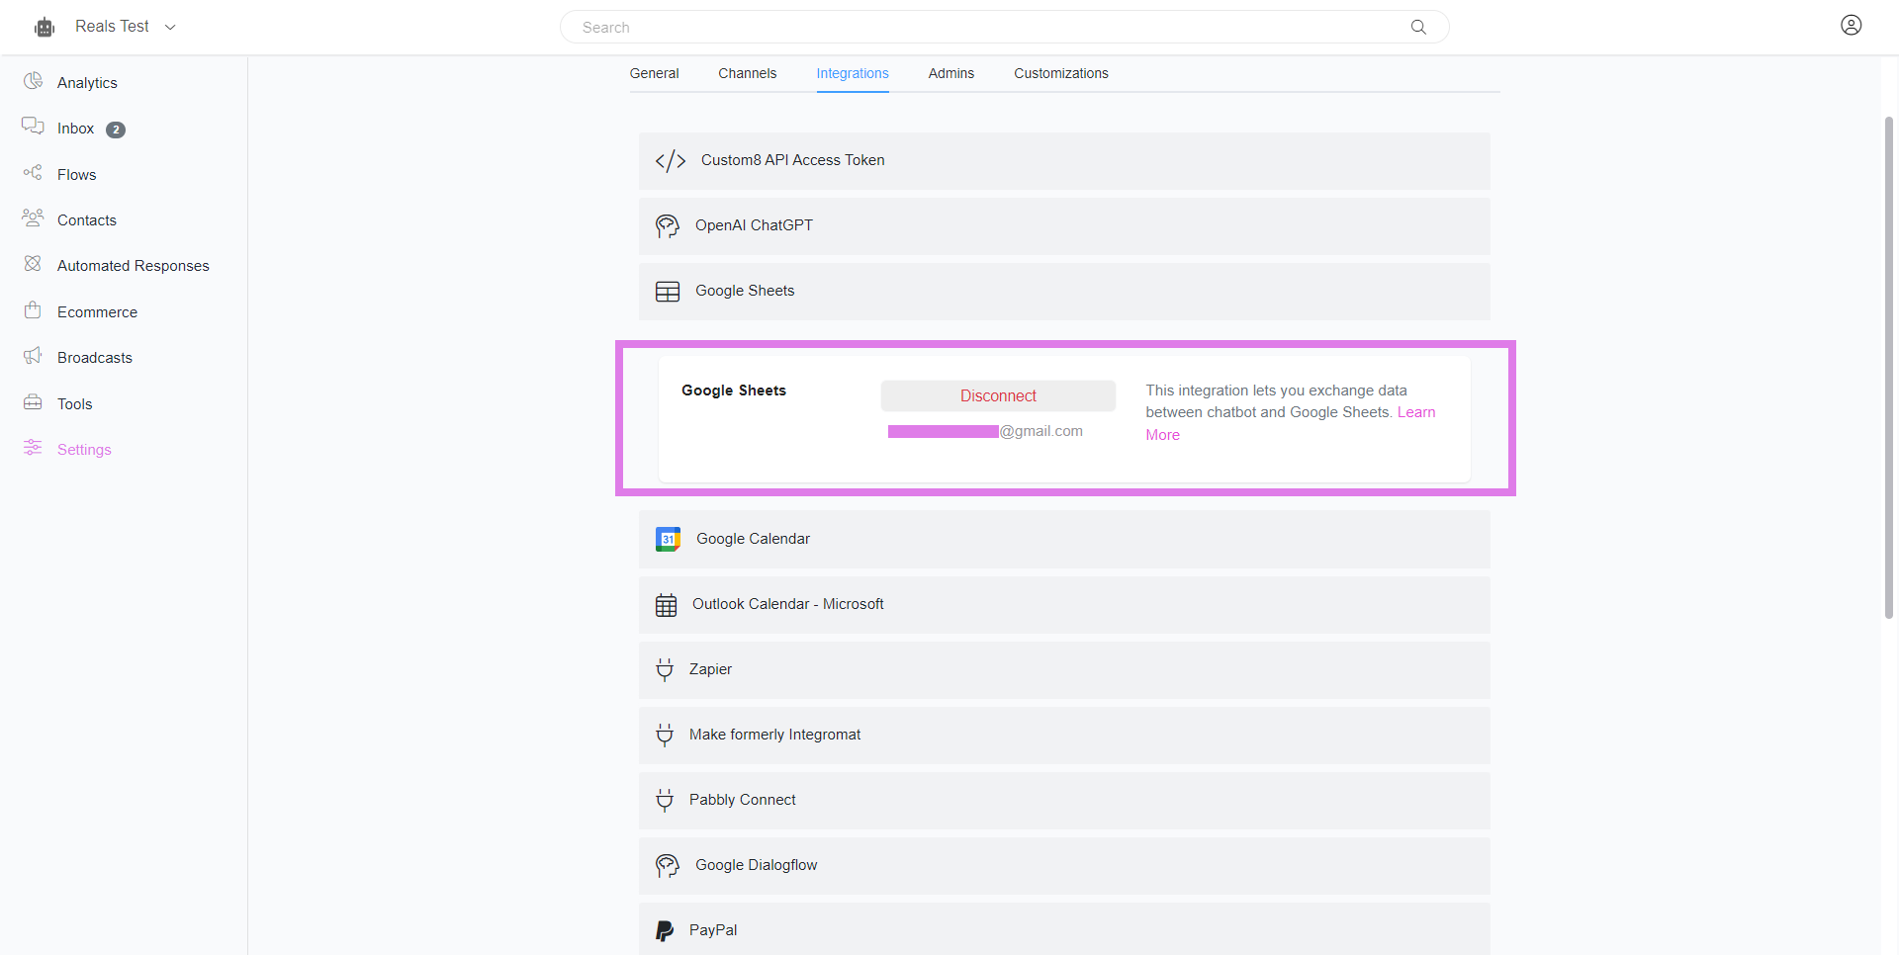Screen dimensions: 1899x955
Task: Click the Flows node icon in sidebar
Action: [x=33, y=173]
